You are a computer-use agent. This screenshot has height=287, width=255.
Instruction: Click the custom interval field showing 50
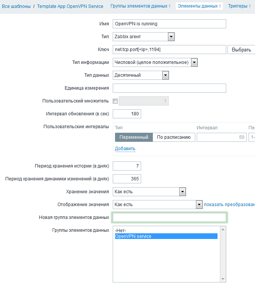pos(222,137)
